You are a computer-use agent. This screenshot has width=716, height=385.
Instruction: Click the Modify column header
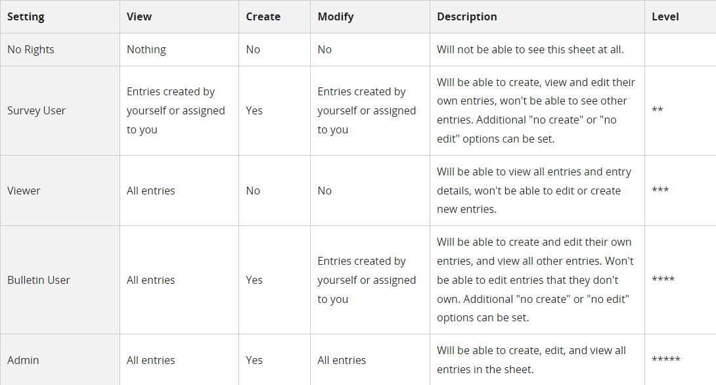click(370, 17)
